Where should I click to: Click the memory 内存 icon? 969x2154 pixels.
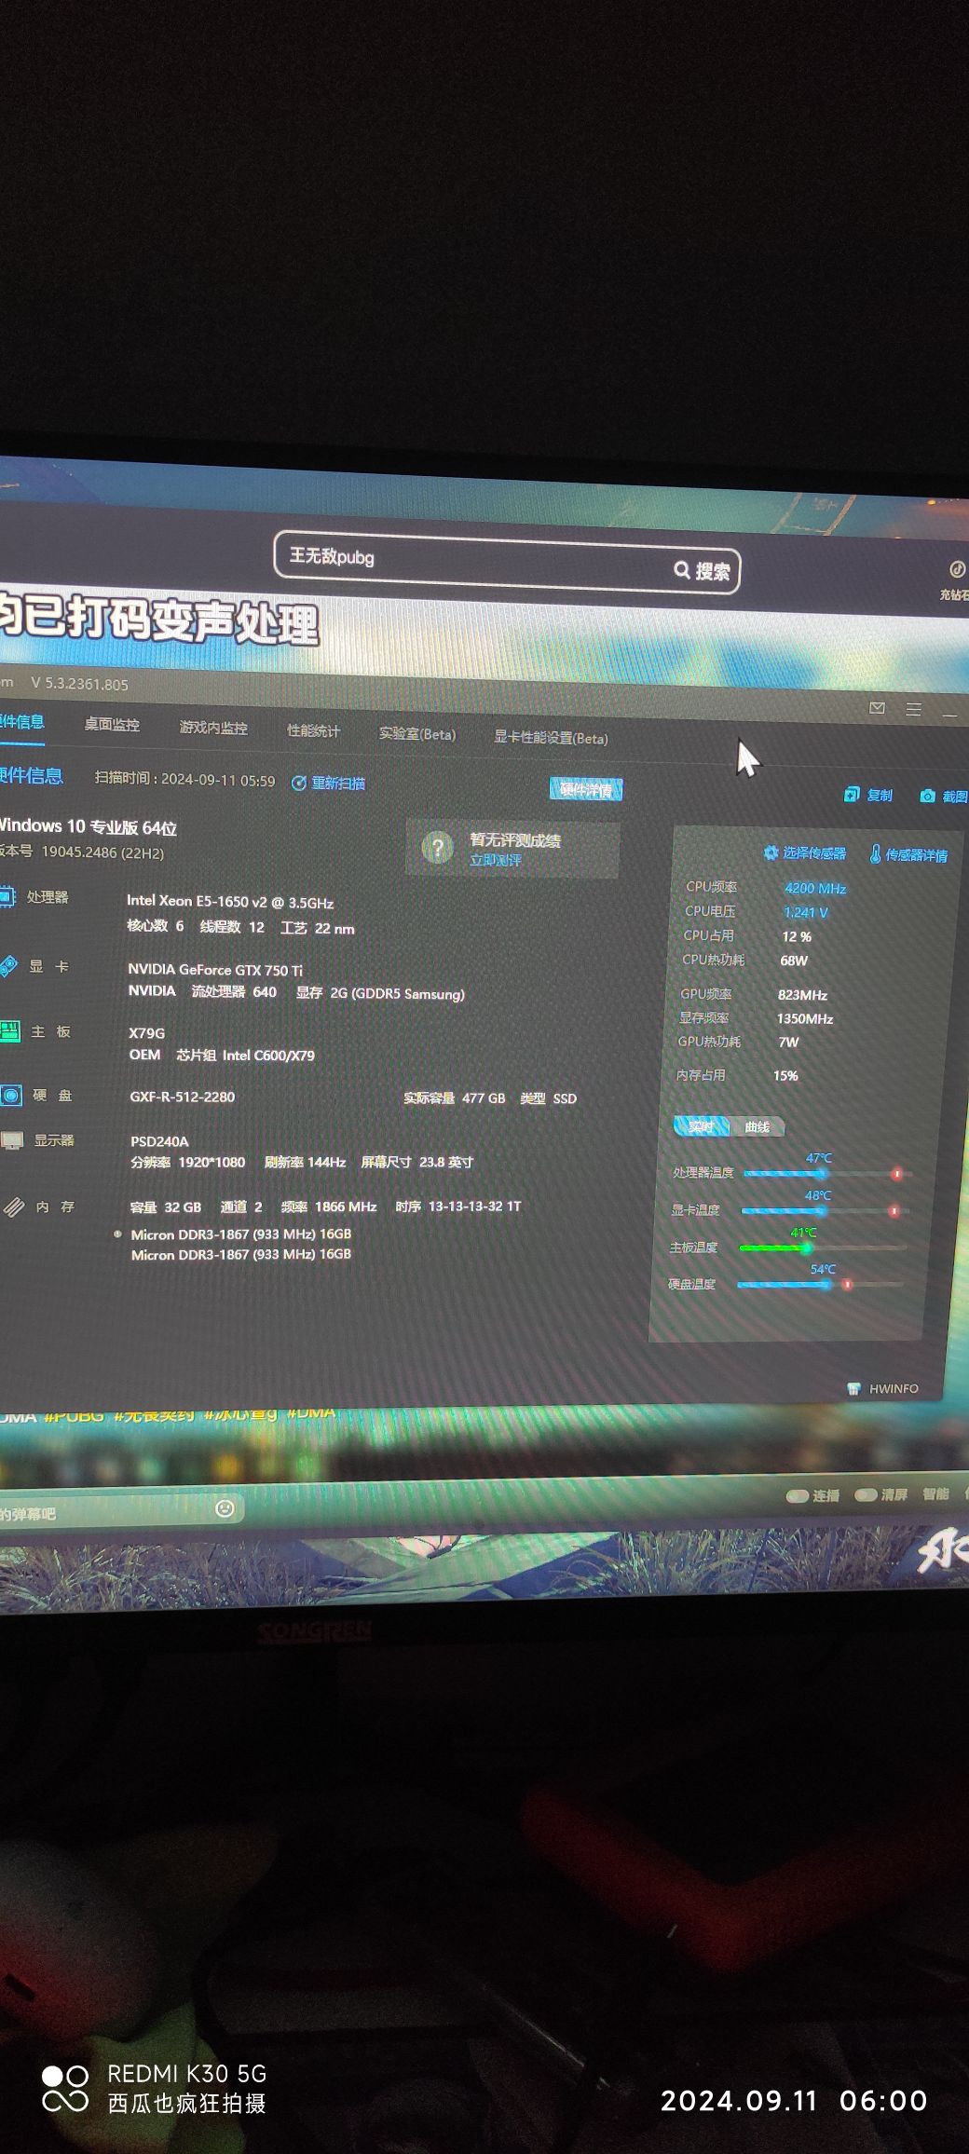click(x=13, y=1207)
